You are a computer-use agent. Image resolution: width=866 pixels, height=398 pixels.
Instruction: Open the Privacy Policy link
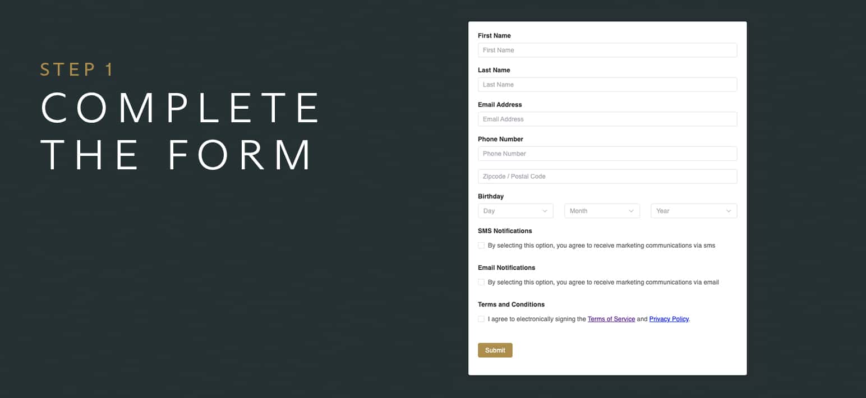click(669, 319)
